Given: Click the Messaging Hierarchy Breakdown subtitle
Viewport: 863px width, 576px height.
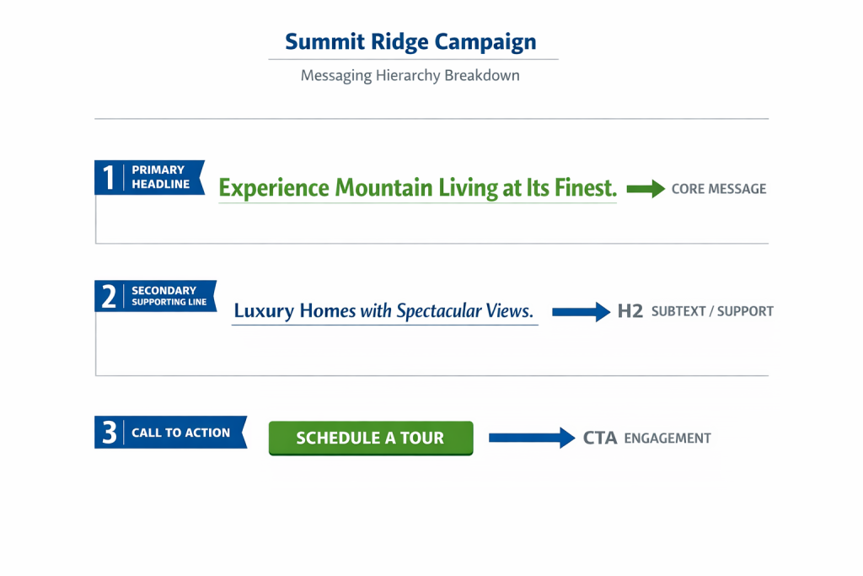Looking at the screenshot, I should [x=410, y=76].
